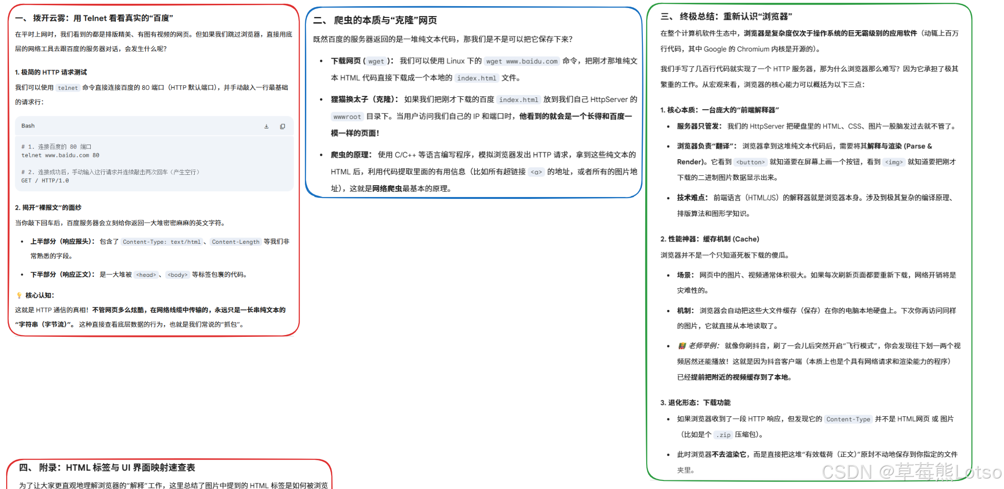The height and width of the screenshot is (489, 1004).
Task: Click inline code '<head>' tag
Action: click(x=146, y=275)
